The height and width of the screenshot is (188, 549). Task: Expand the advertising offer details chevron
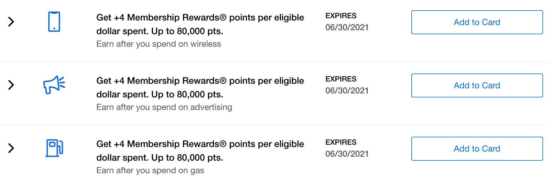click(x=11, y=85)
